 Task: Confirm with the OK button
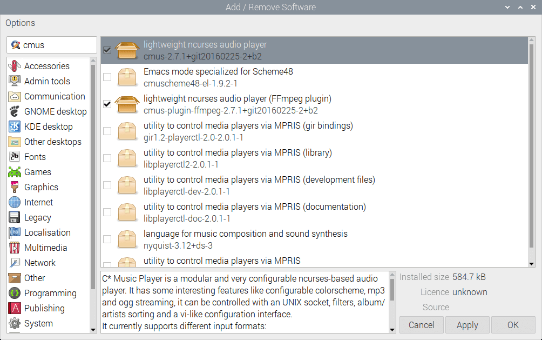(x=513, y=325)
